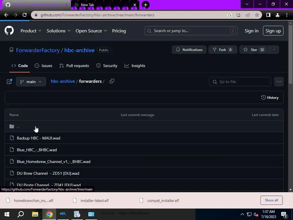The width and height of the screenshot is (293, 220).
Task: Click the browser back arrow
Action: (x=6, y=15)
